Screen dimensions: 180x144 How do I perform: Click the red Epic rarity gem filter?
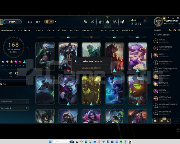(x=20, y=62)
